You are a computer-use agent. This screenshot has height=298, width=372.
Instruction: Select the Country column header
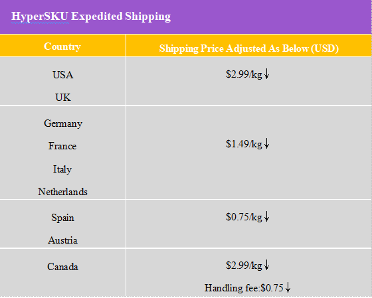62,46
